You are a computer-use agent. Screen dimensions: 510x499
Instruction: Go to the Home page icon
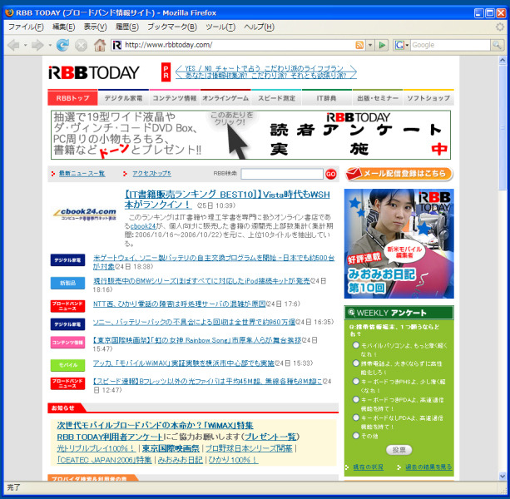coord(100,45)
